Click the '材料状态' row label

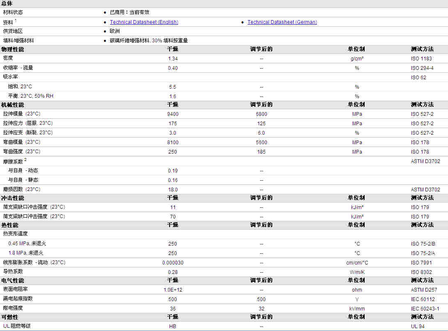pyautogui.click(x=13, y=12)
